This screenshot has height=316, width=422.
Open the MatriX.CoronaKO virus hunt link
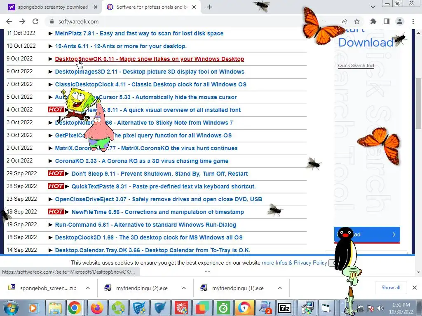(146, 148)
